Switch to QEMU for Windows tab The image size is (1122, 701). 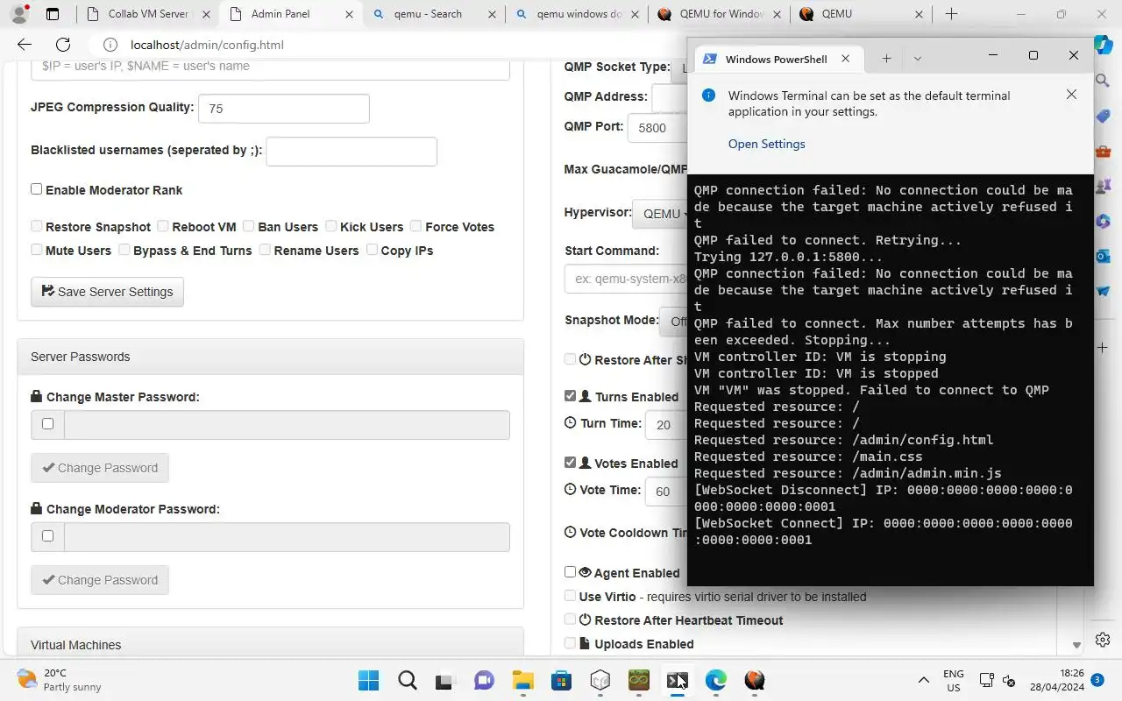click(721, 14)
